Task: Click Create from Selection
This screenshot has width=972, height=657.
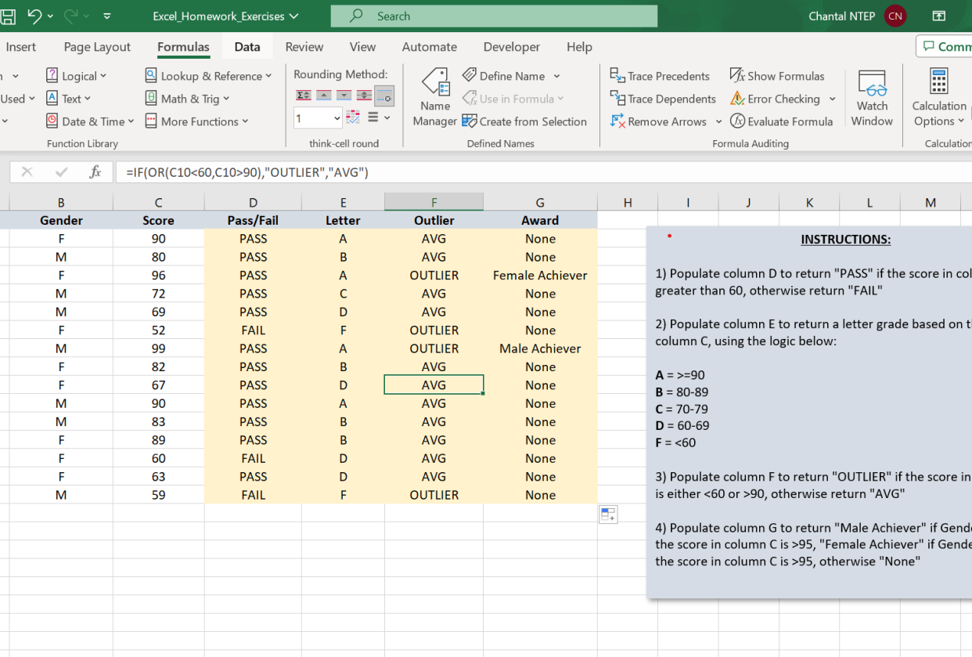Action: click(524, 121)
